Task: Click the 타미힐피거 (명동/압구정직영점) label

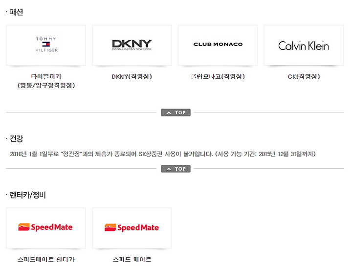Action: click(46, 81)
